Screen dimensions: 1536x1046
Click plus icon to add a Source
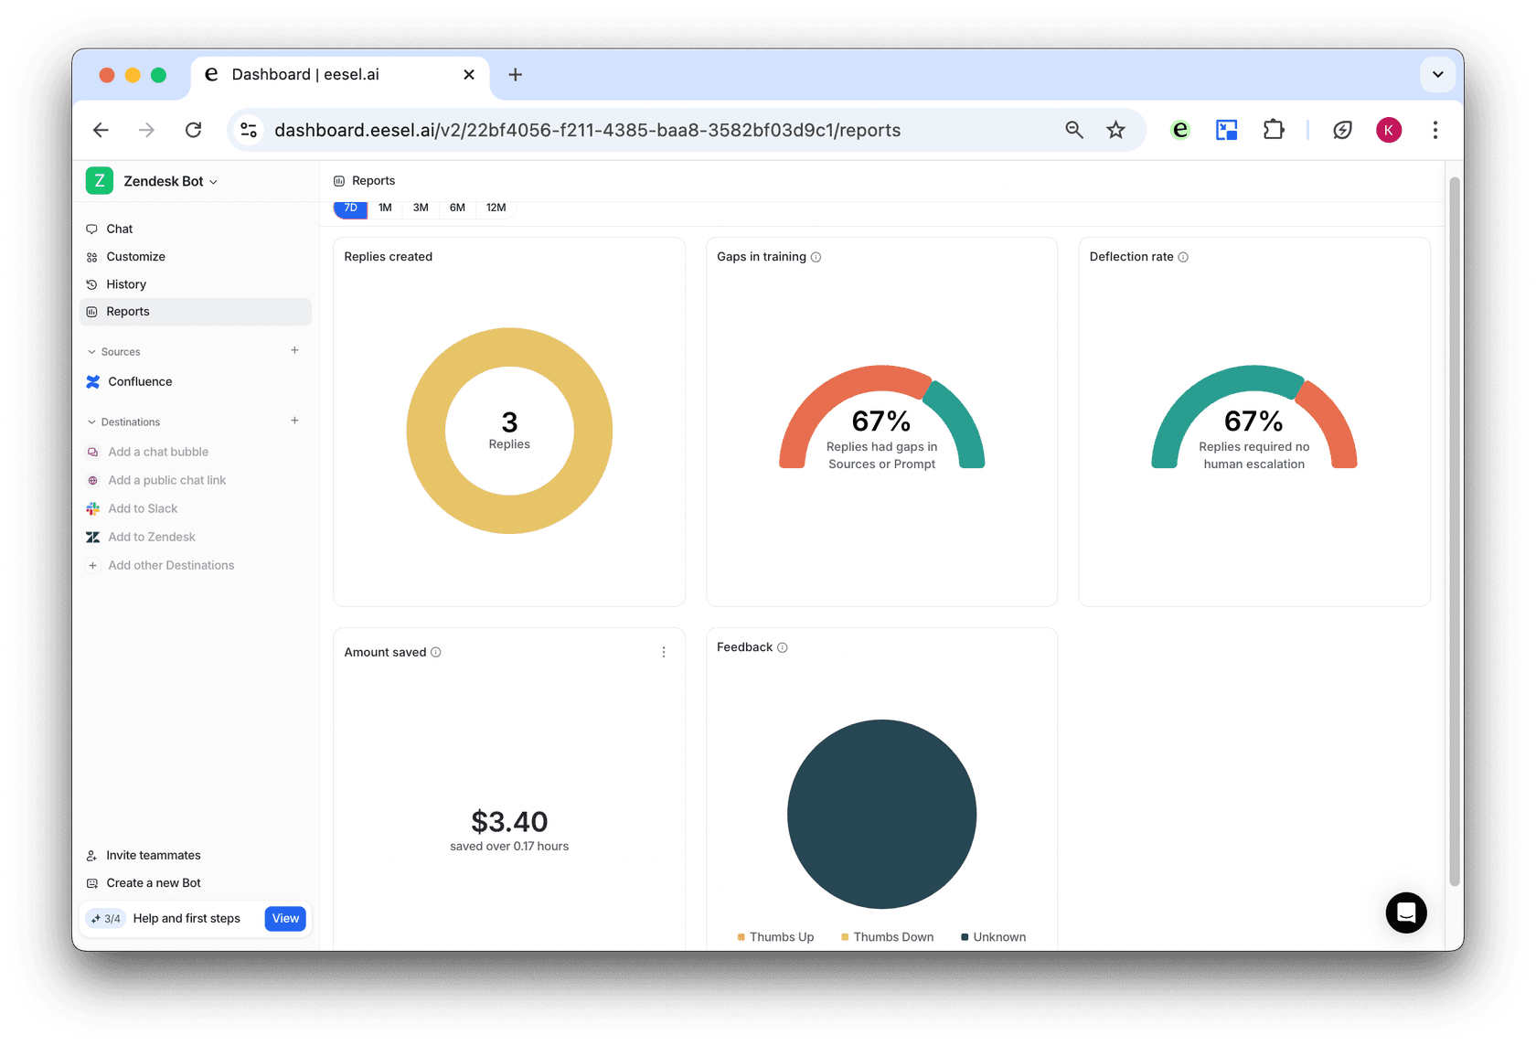point(294,350)
